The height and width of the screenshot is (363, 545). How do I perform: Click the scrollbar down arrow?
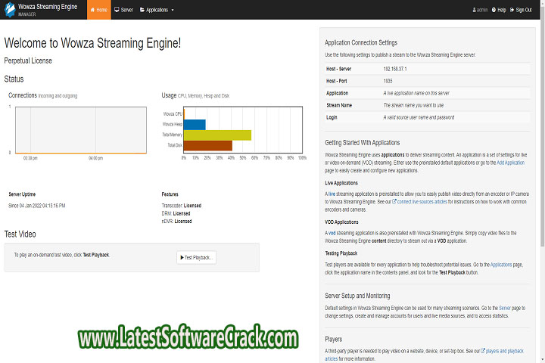pyautogui.click(x=541, y=359)
